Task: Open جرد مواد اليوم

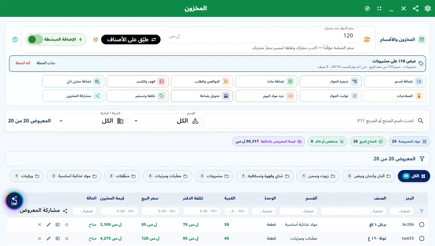Action: pyautogui.click(x=266, y=96)
